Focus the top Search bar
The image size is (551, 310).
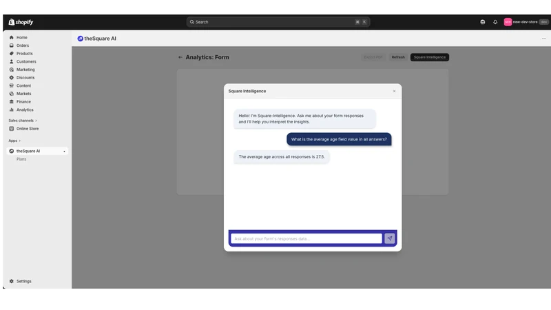[x=278, y=22]
